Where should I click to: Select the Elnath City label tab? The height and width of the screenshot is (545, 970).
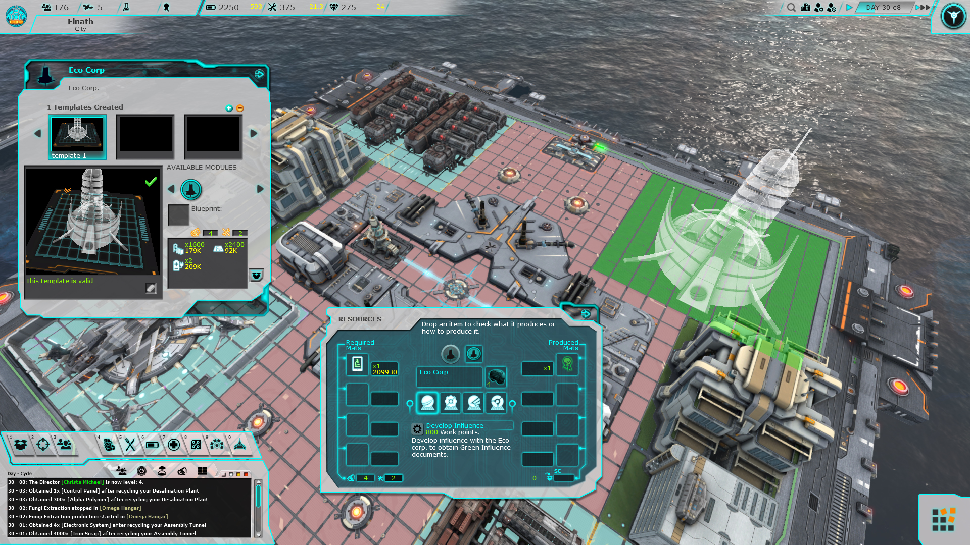pos(79,25)
